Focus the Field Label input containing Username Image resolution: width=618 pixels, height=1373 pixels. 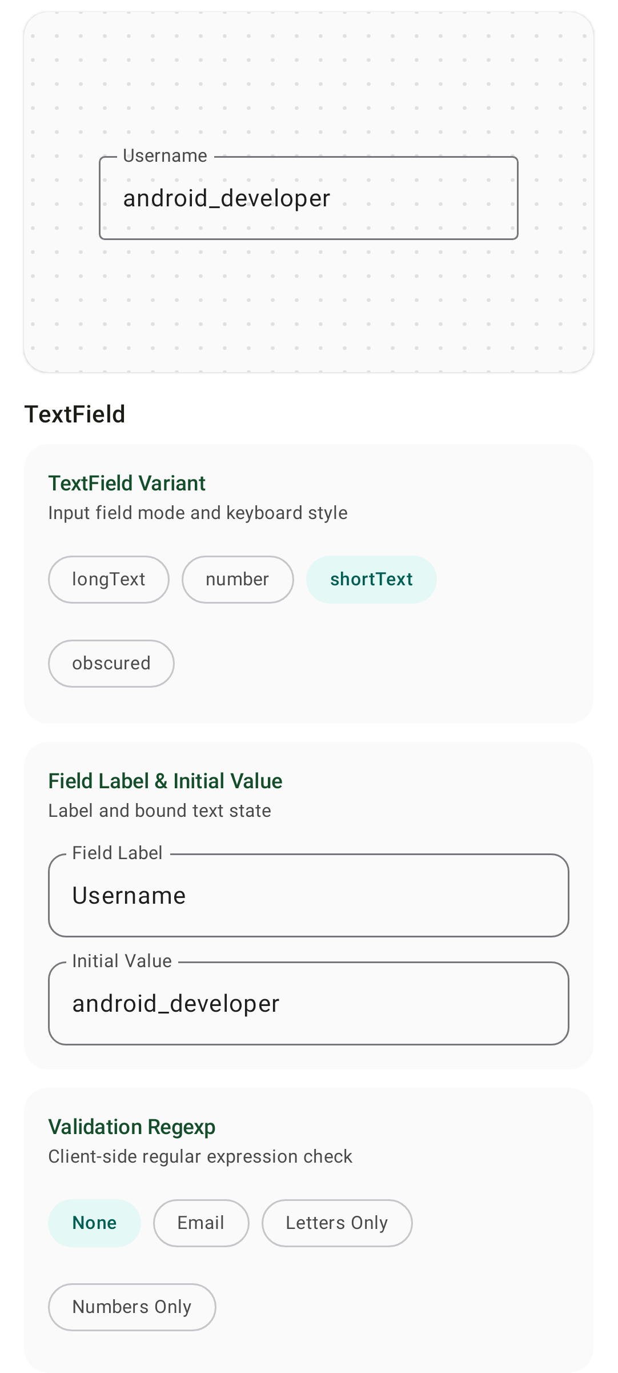pyautogui.click(x=308, y=895)
